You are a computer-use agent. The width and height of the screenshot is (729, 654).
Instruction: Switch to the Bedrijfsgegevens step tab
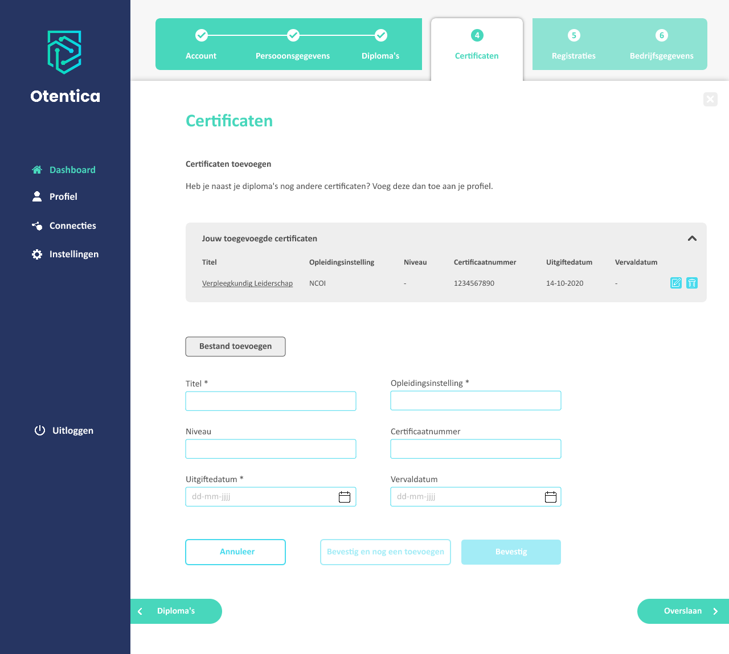coord(662,56)
